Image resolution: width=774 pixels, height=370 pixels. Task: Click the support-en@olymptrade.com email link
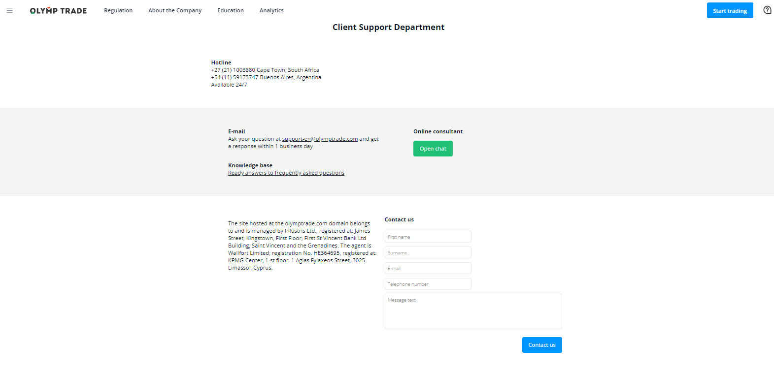pyautogui.click(x=320, y=139)
